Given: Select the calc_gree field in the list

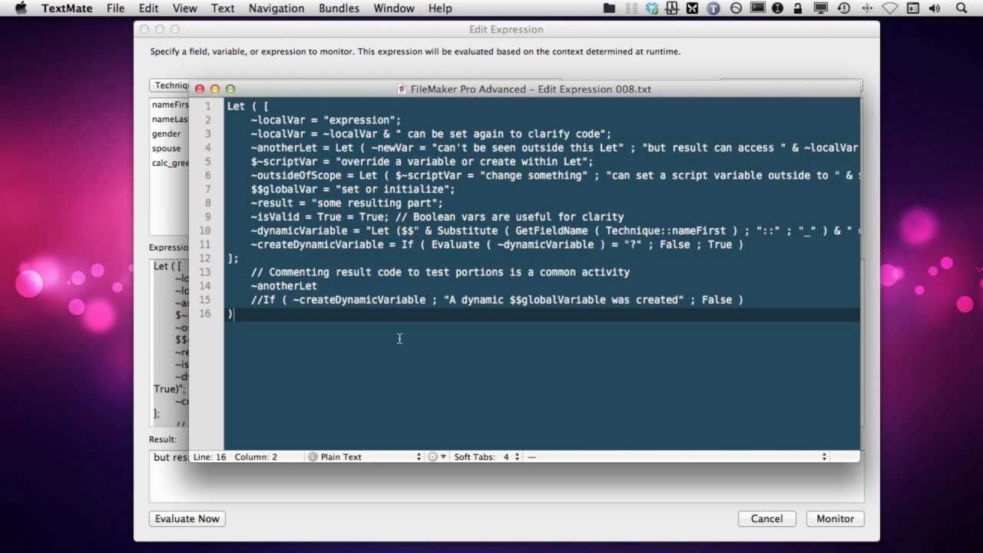Looking at the screenshot, I should (169, 163).
